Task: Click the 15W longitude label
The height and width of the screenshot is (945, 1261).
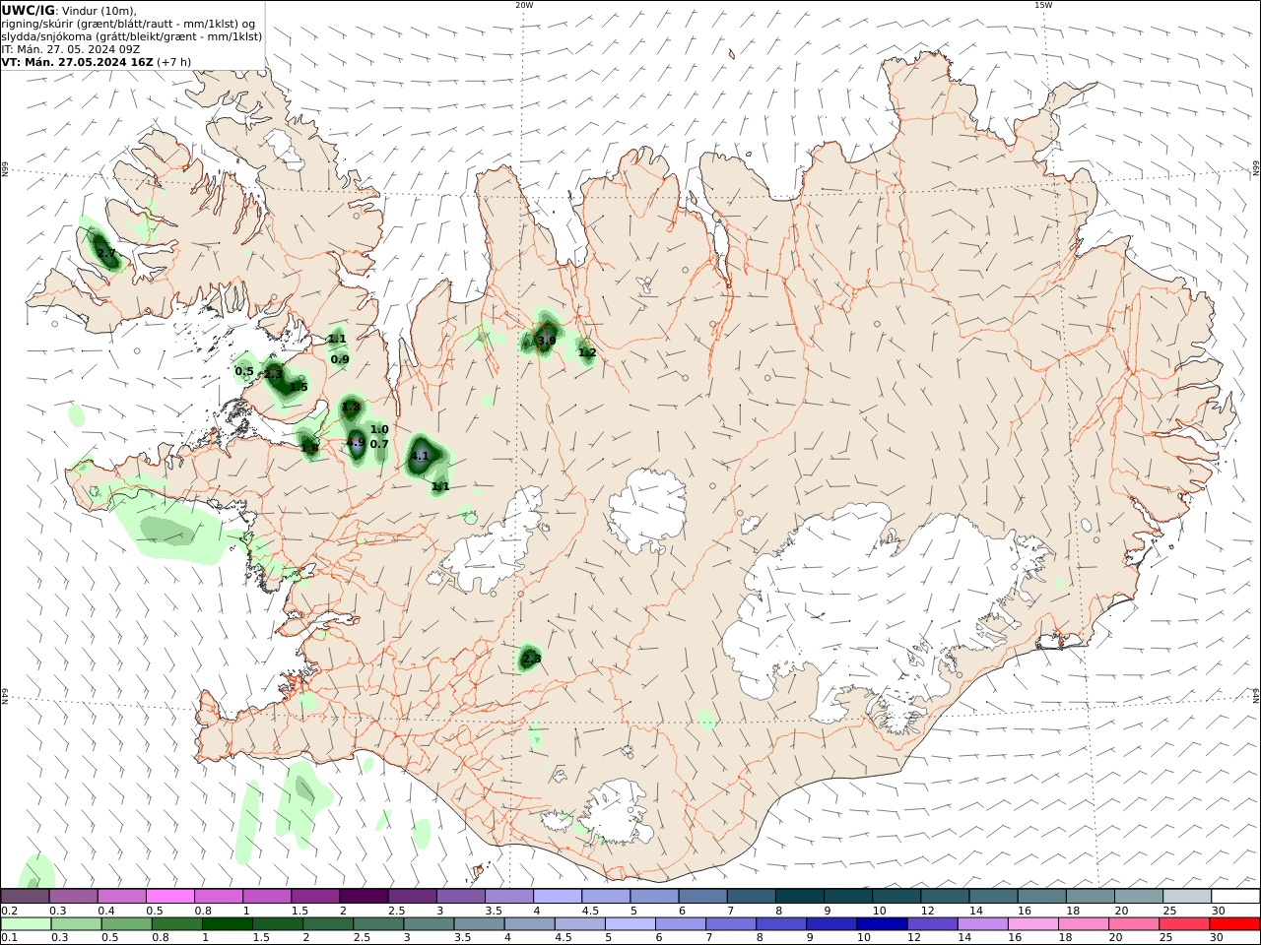Action: click(1043, 5)
